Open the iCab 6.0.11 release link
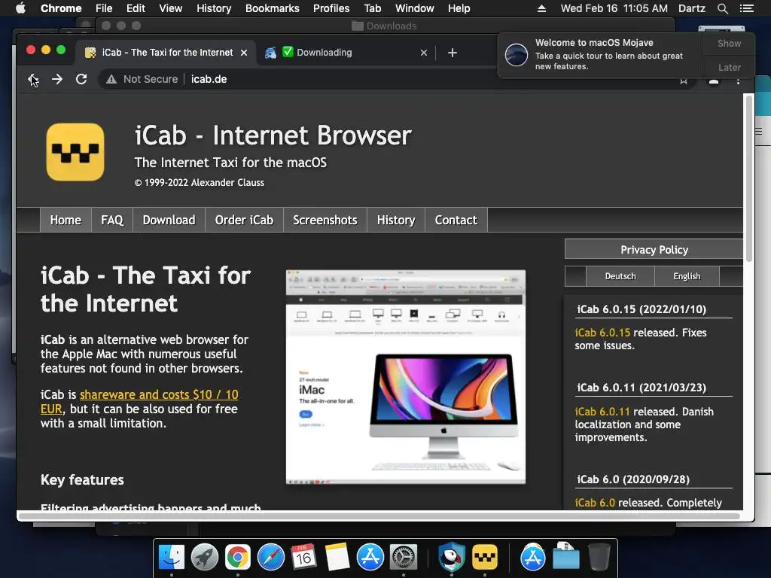The height and width of the screenshot is (578, 771). coord(602,412)
